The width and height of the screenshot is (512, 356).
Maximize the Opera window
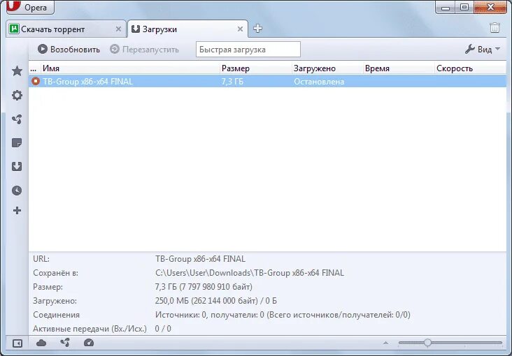coord(464,7)
